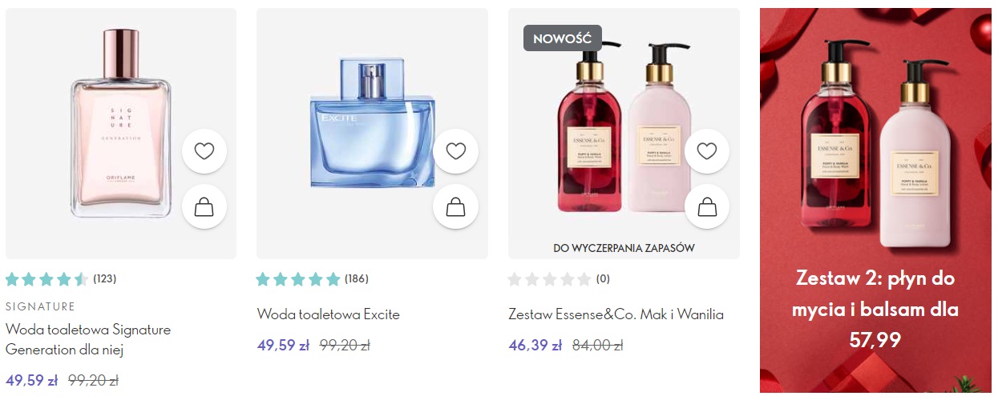Open Woda toaletowa Excite product link
This screenshot has height=400, width=998.
[328, 314]
